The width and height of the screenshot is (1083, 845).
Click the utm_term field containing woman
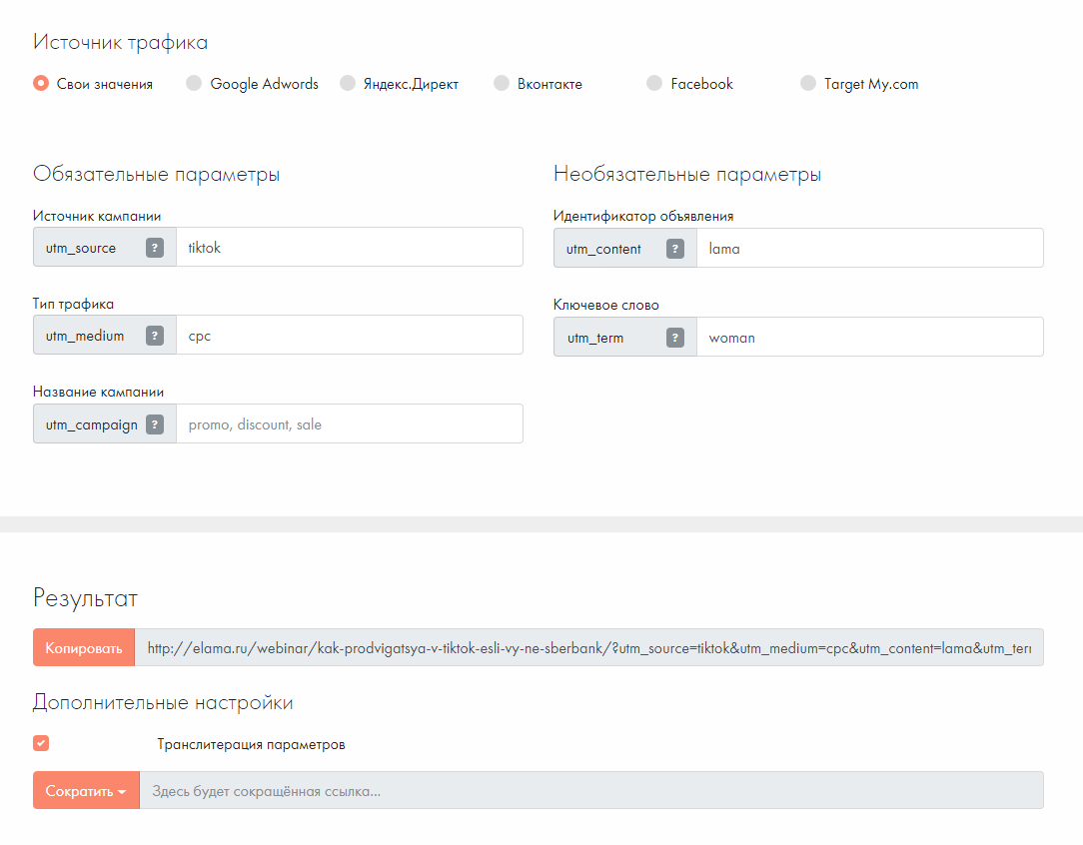click(869, 338)
